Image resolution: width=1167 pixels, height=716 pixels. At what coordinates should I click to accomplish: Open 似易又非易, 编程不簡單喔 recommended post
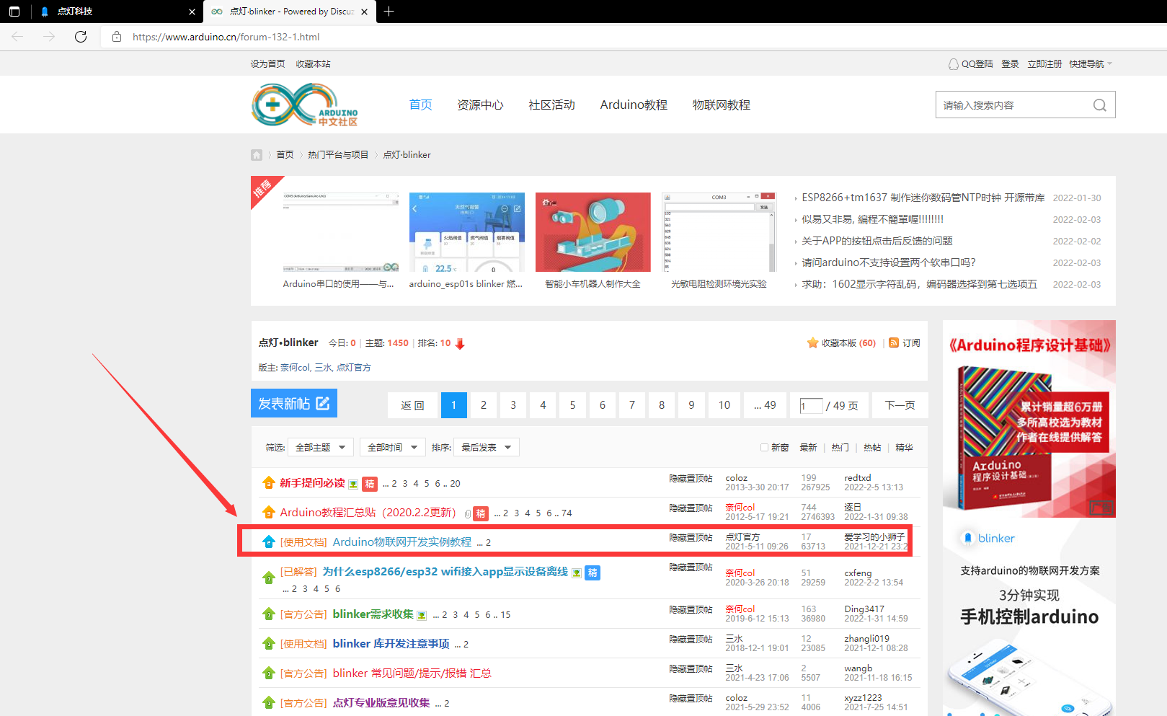pos(872,219)
